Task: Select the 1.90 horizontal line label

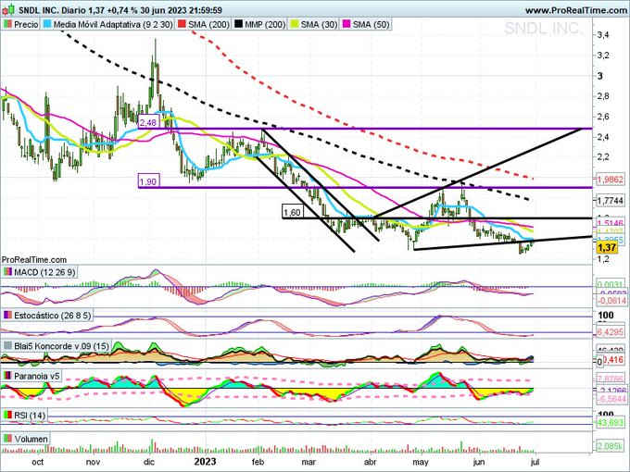Action: [148, 181]
